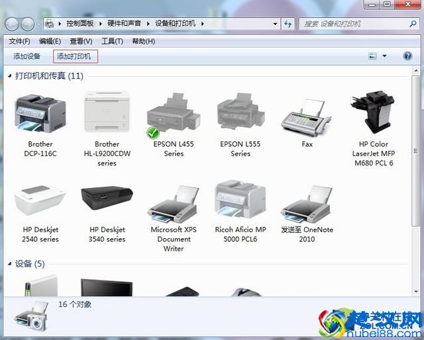This screenshot has height=340, width=424.
Task: Select the Brother DCP-116C printer icon
Action: click(40, 114)
